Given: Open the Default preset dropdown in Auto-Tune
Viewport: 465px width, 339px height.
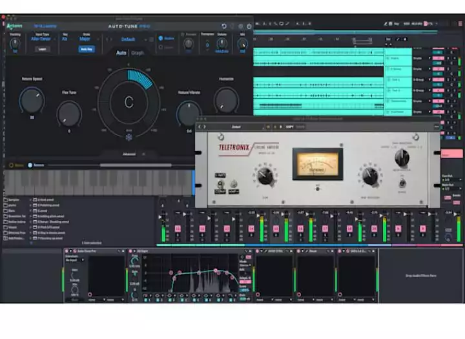Looking at the screenshot, I should coord(130,39).
